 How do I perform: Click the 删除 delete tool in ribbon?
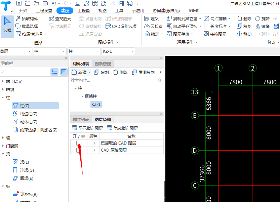[244, 18]
